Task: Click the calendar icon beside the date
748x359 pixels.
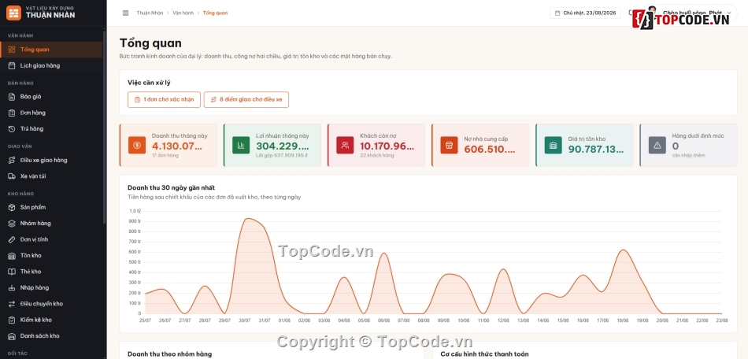Action: click(x=557, y=13)
